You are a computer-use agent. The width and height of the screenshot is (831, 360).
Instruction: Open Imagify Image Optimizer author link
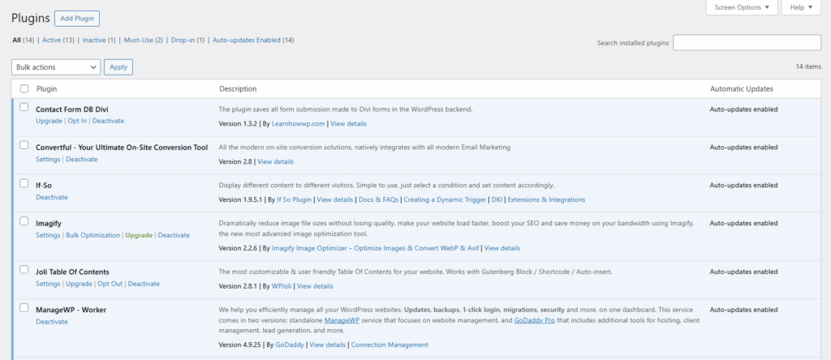point(376,248)
